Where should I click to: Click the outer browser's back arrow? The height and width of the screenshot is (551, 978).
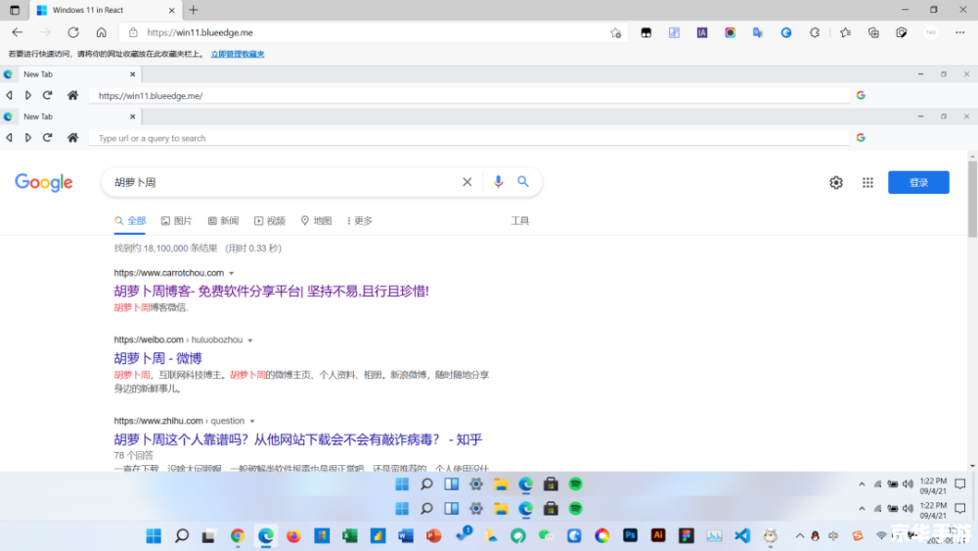(17, 32)
